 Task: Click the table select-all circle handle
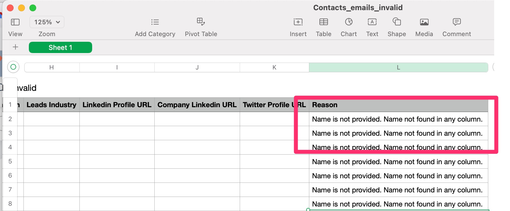pyautogui.click(x=13, y=67)
